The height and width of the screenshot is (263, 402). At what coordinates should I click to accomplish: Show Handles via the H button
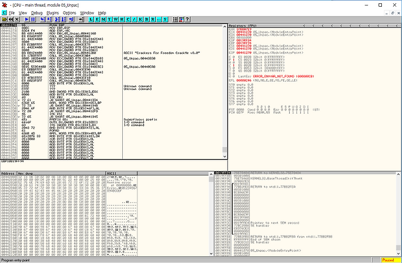[122, 19]
